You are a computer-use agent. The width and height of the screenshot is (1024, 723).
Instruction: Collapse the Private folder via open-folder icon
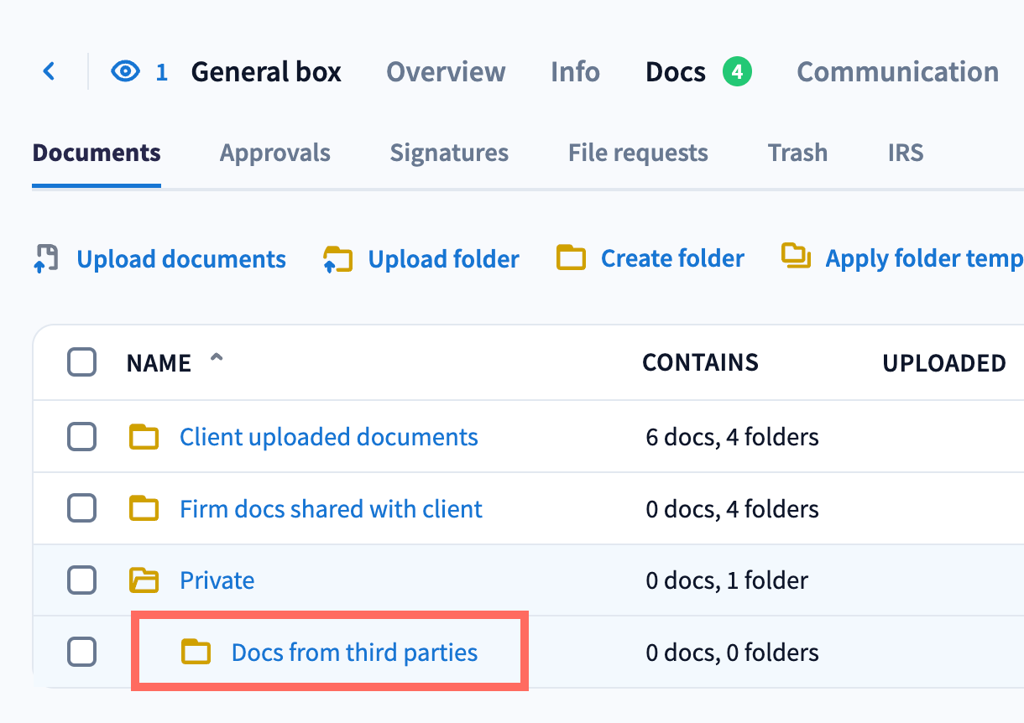(144, 580)
